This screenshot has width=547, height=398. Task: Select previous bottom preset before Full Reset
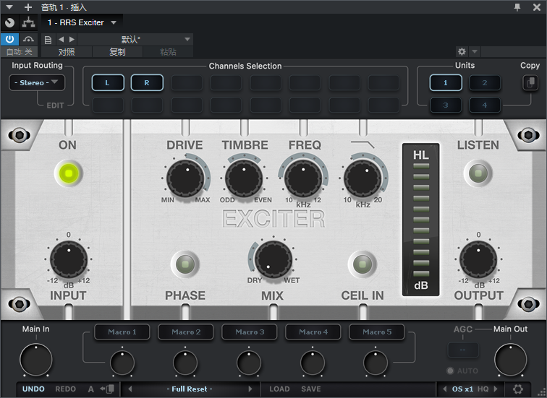pyautogui.click(x=130, y=389)
